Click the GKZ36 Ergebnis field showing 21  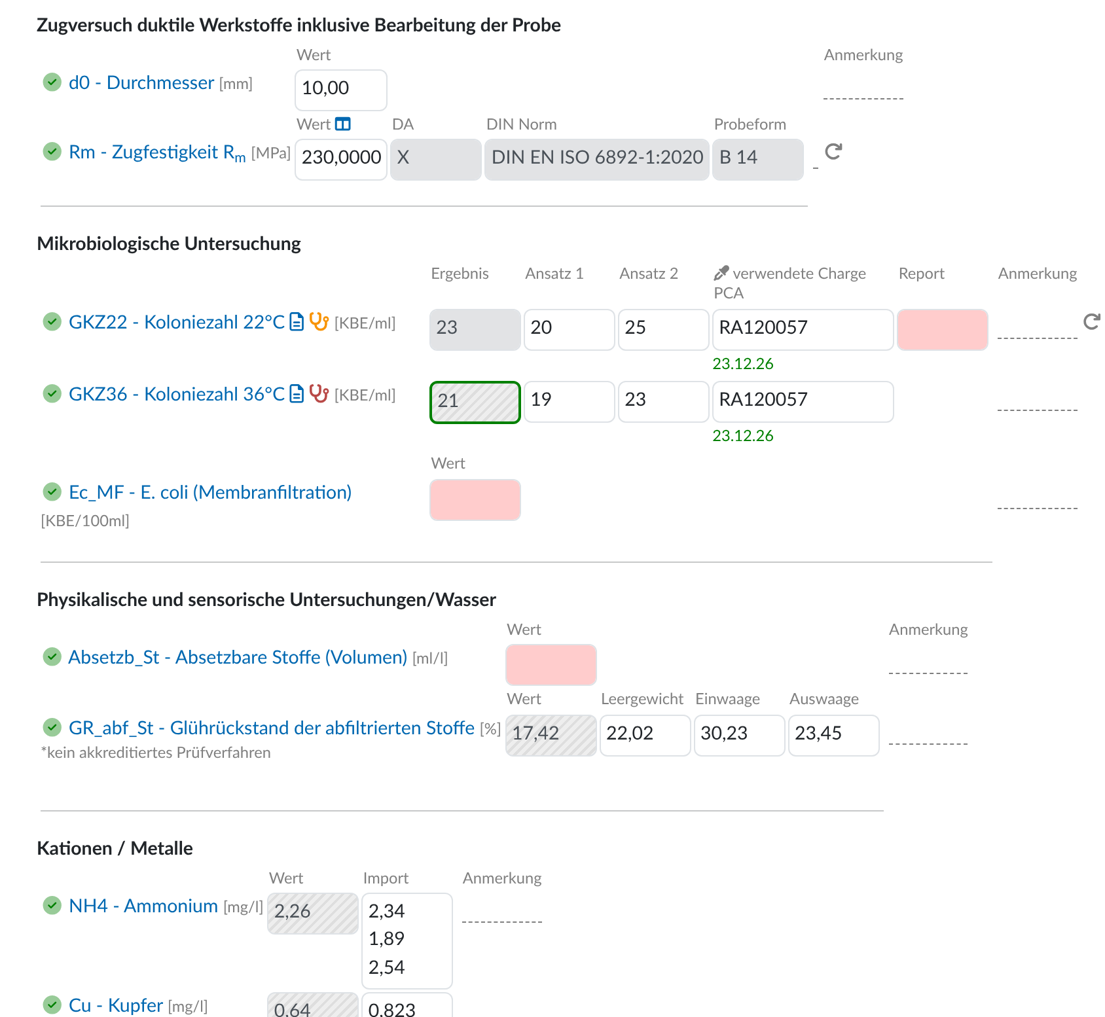coord(475,402)
